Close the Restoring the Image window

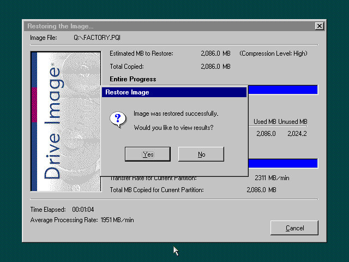[319, 26]
